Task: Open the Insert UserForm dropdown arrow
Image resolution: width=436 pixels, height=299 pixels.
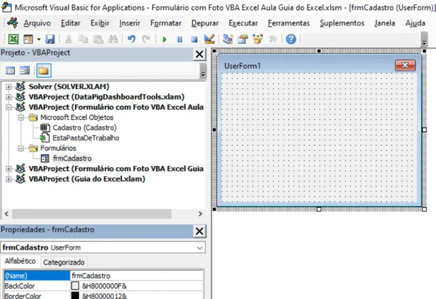Action: (x=39, y=39)
